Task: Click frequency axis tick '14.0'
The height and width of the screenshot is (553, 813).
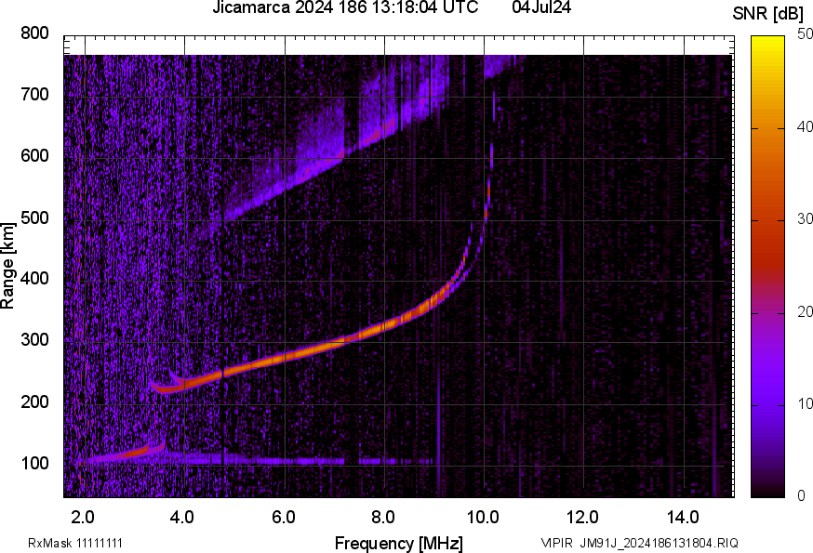Action: click(x=683, y=518)
